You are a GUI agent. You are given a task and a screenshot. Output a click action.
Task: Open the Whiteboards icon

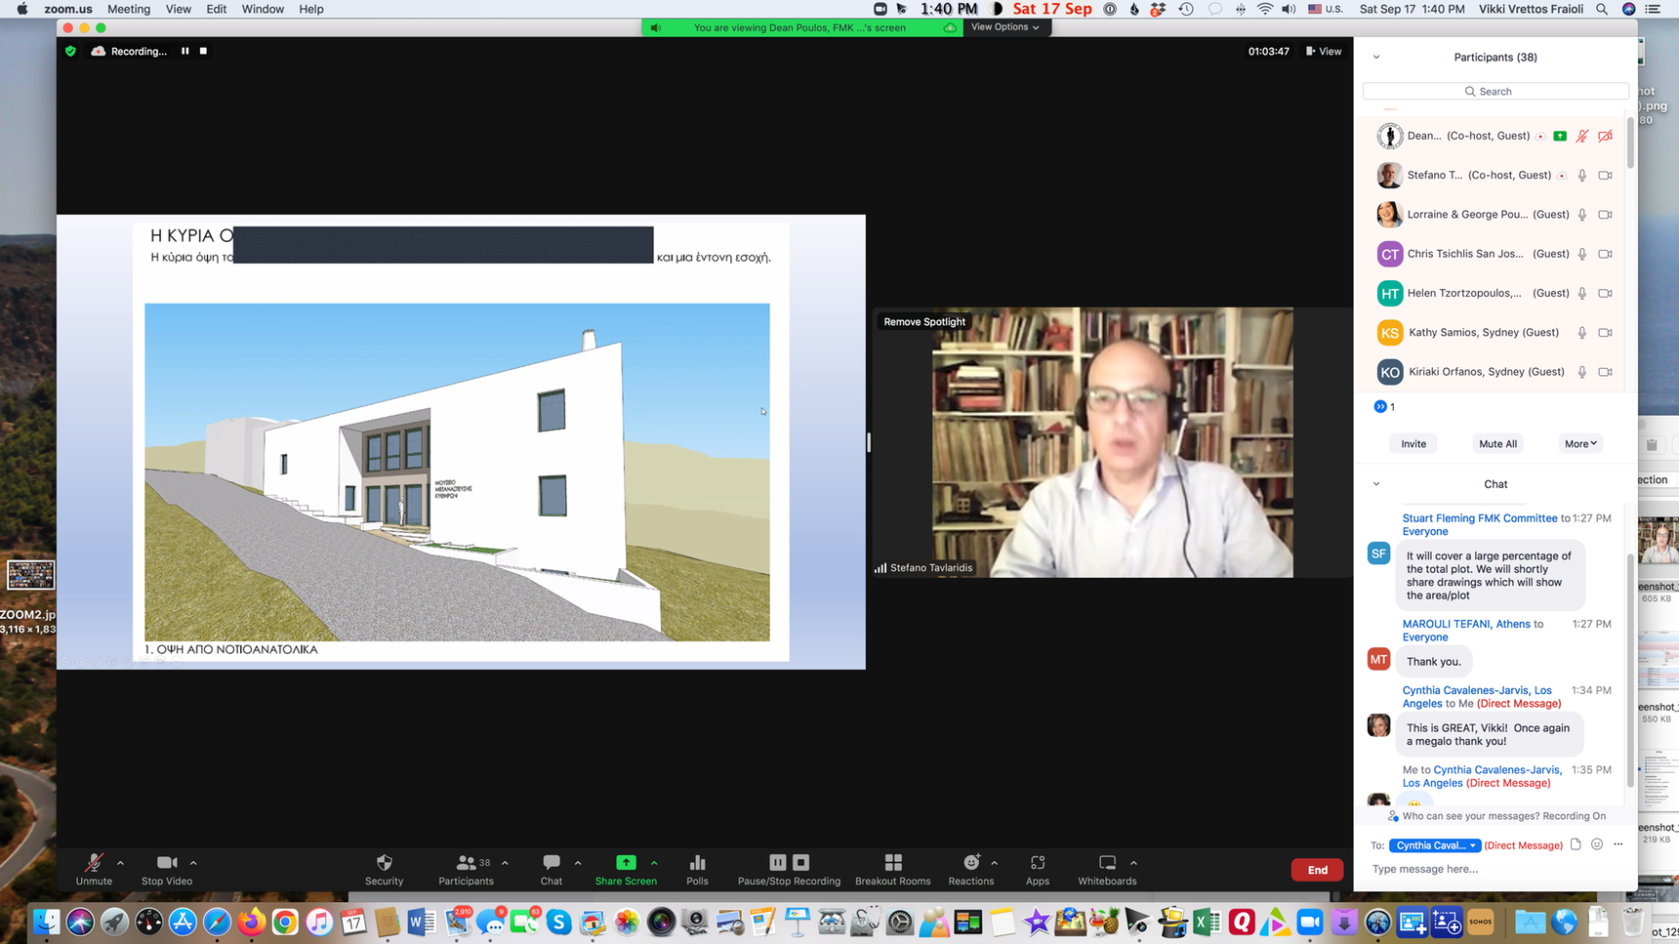[x=1107, y=863]
